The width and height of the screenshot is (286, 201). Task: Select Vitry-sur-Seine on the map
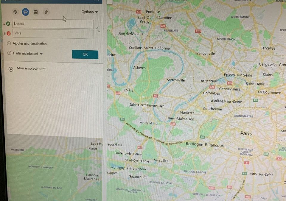[262, 174]
